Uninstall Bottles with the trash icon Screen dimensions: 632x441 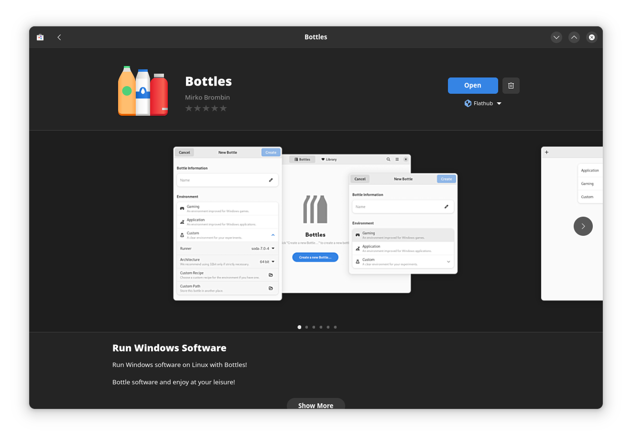pyautogui.click(x=511, y=86)
